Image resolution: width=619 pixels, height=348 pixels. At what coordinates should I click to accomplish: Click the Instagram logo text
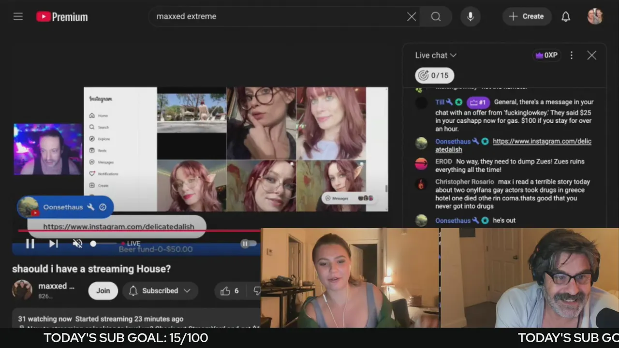[x=101, y=99]
